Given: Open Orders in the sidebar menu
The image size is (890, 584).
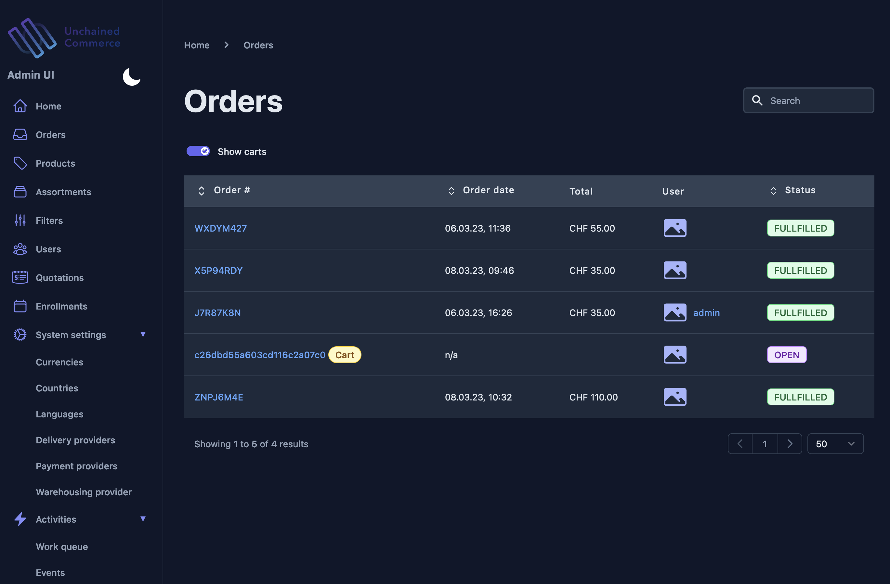Looking at the screenshot, I should click(x=50, y=134).
